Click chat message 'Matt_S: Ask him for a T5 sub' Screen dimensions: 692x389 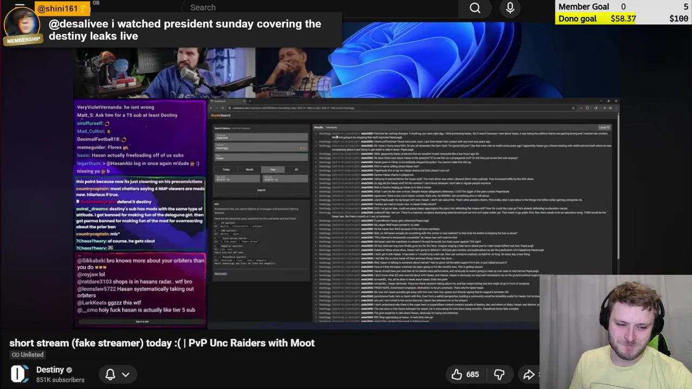[127, 115]
